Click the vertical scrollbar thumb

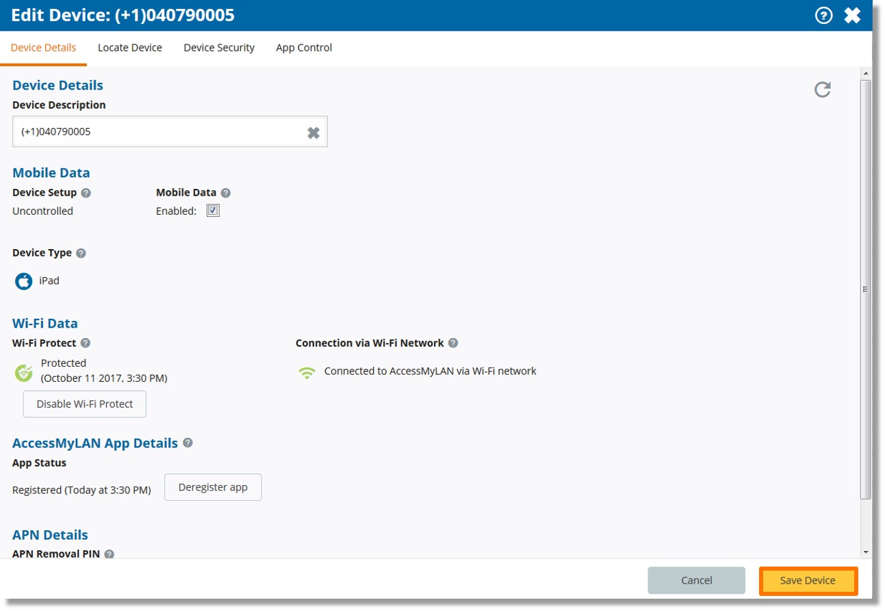[865, 289]
